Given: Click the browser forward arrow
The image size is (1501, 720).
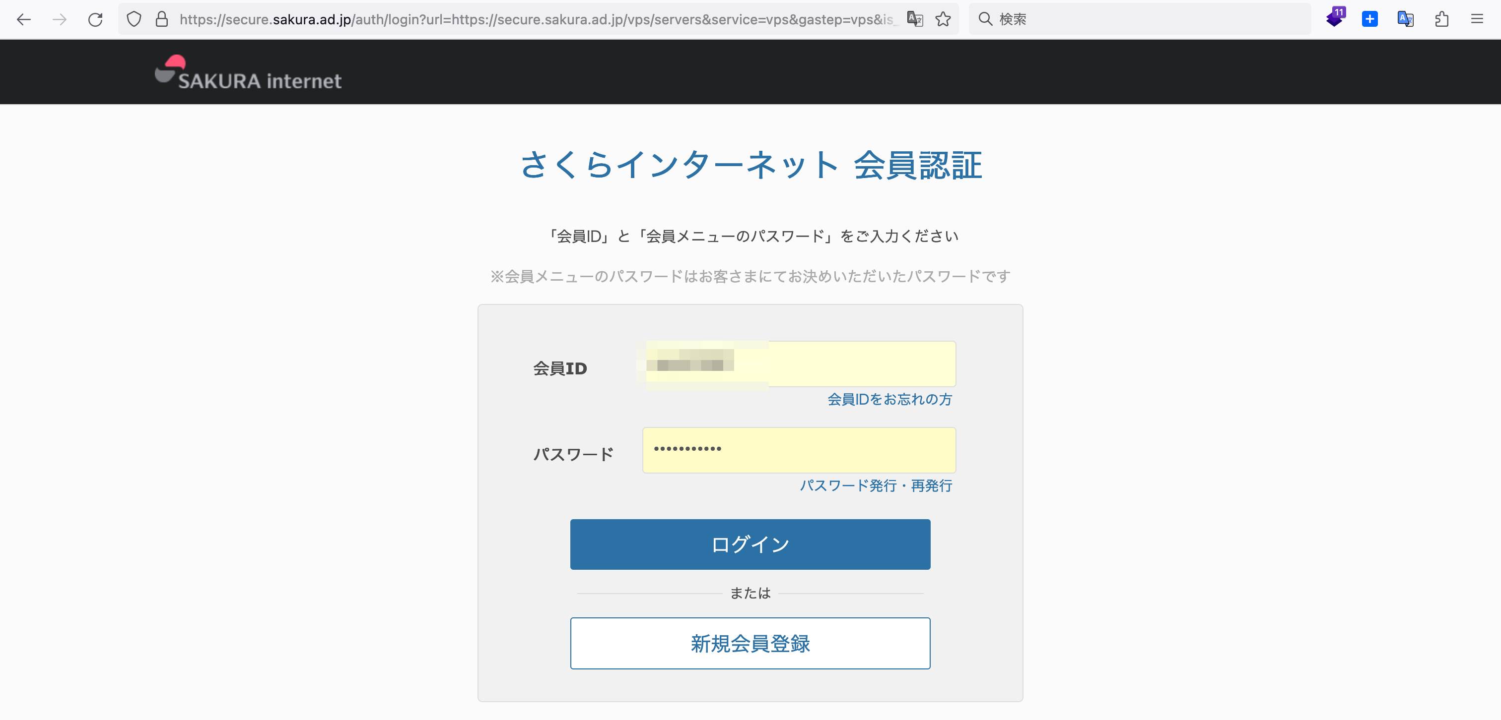Looking at the screenshot, I should (60, 19).
